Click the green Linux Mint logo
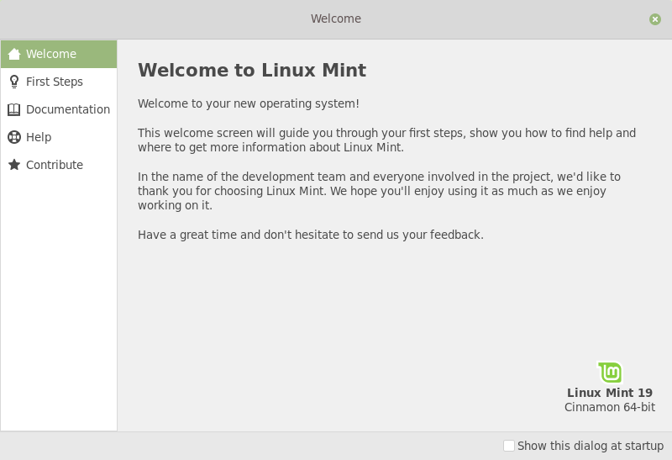The width and height of the screenshot is (672, 460). tap(610, 372)
